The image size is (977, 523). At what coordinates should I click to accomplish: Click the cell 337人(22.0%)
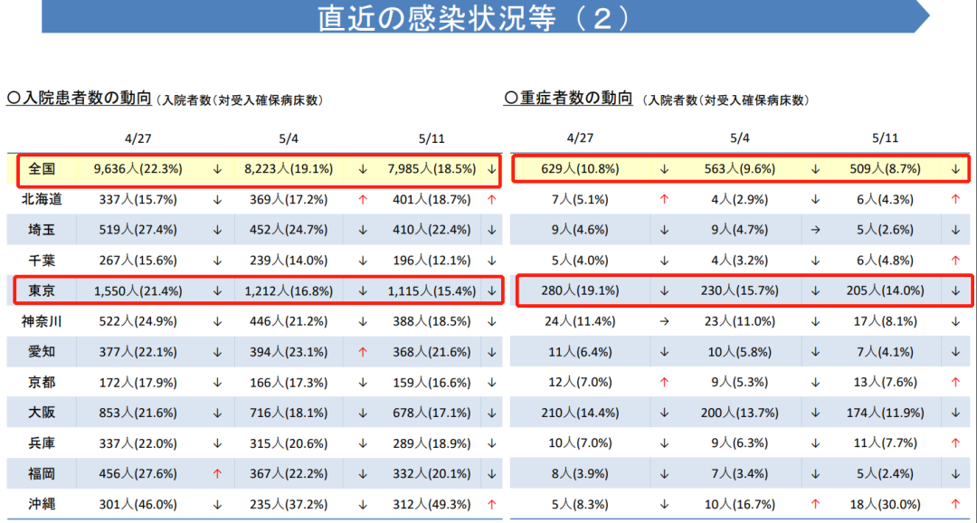click(138, 442)
